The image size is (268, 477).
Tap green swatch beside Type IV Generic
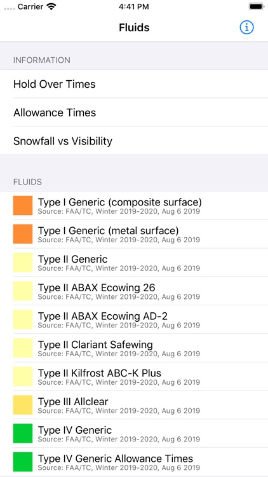23,434
